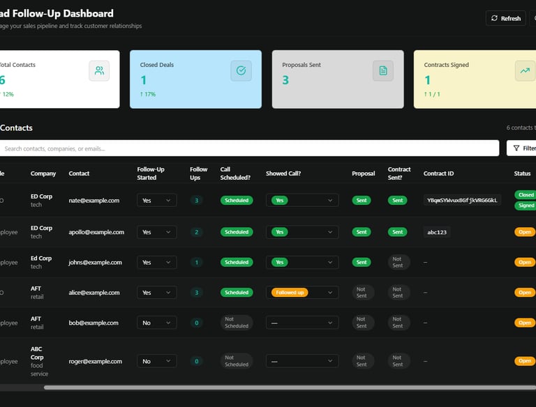Open Follow-Up Started dropdown for bob@example.com
The height and width of the screenshot is (407, 536).
coord(157,323)
